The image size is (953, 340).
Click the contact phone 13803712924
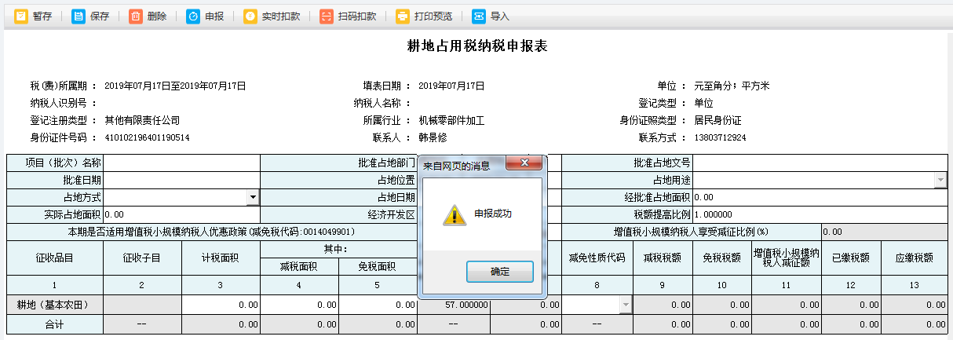720,137
